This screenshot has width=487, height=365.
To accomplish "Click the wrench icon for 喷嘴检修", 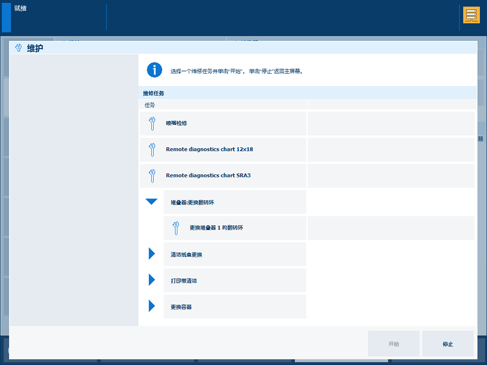I will pyautogui.click(x=152, y=124).
